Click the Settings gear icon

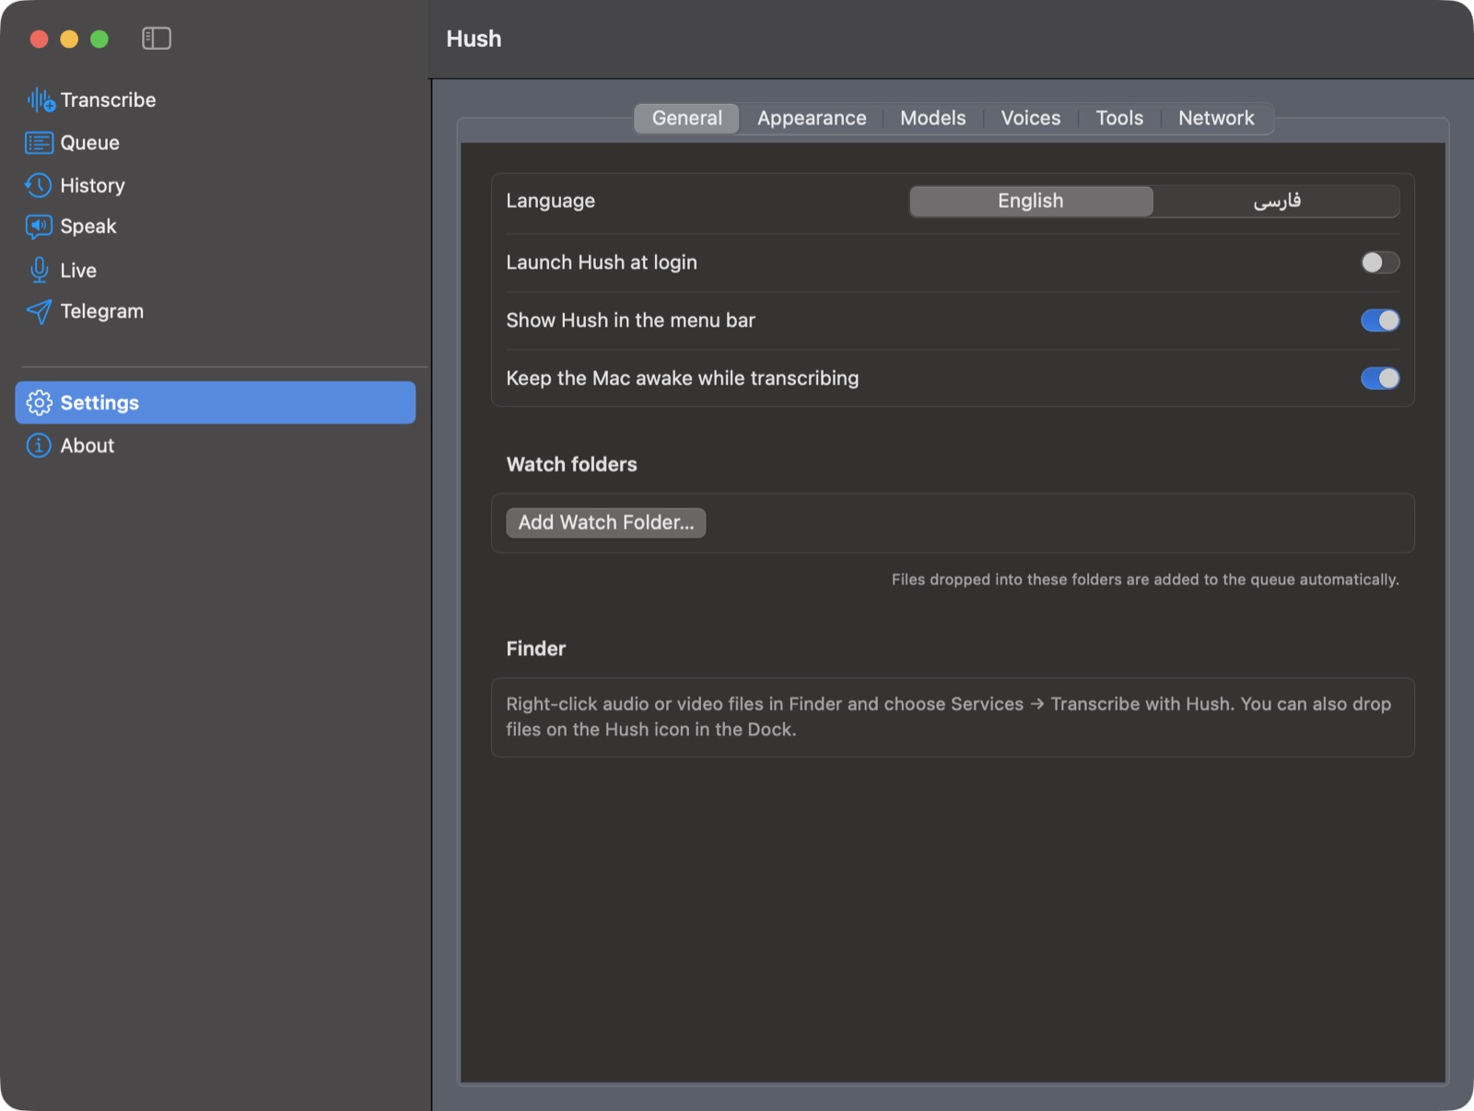(39, 403)
